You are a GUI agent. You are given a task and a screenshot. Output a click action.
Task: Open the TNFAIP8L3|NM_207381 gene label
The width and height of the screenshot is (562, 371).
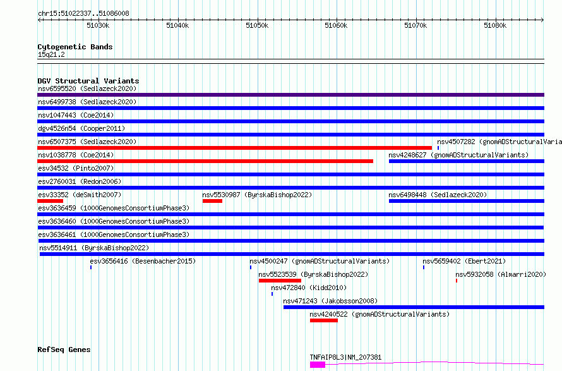tap(345, 357)
